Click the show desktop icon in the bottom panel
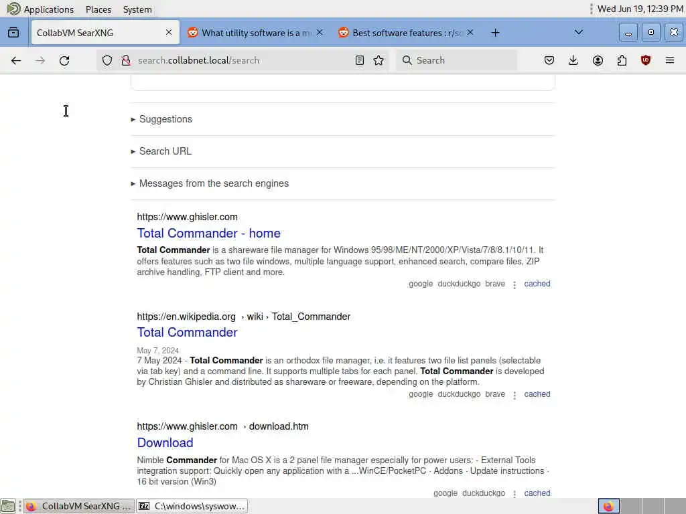Image resolution: width=686 pixels, height=514 pixels. [x=8, y=506]
